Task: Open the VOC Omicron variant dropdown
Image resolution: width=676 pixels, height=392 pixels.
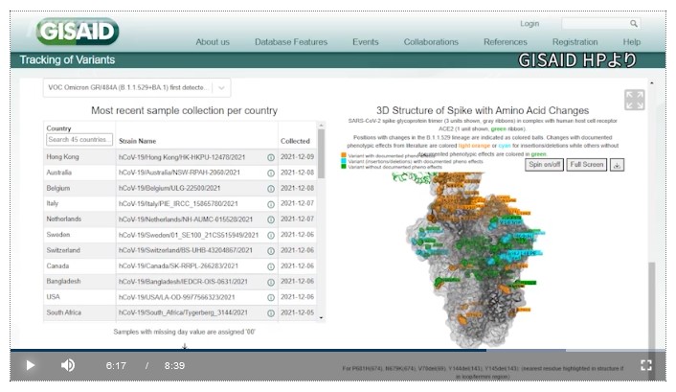Action: pyautogui.click(x=222, y=88)
